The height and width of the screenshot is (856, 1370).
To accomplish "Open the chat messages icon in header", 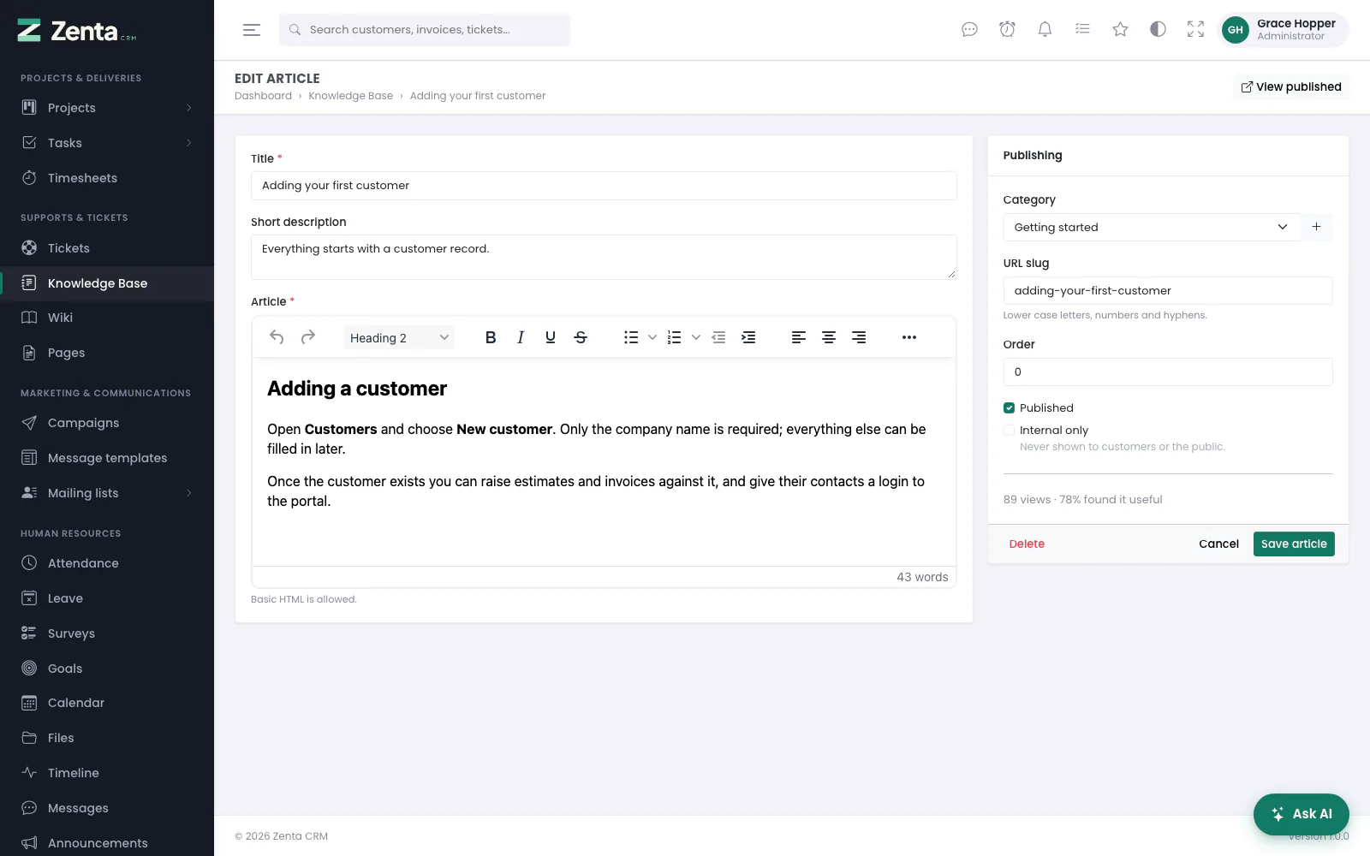I will [969, 30].
